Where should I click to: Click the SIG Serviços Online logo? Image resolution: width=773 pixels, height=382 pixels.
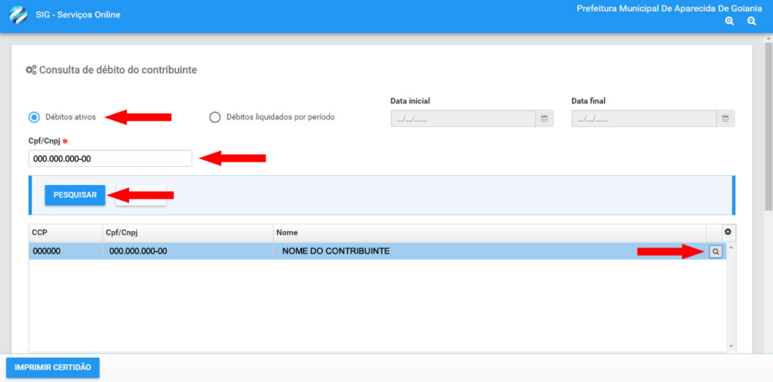[17, 15]
